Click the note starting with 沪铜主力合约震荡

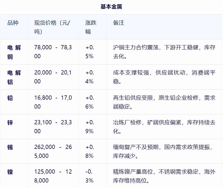pyautogui.click(x=164, y=52)
